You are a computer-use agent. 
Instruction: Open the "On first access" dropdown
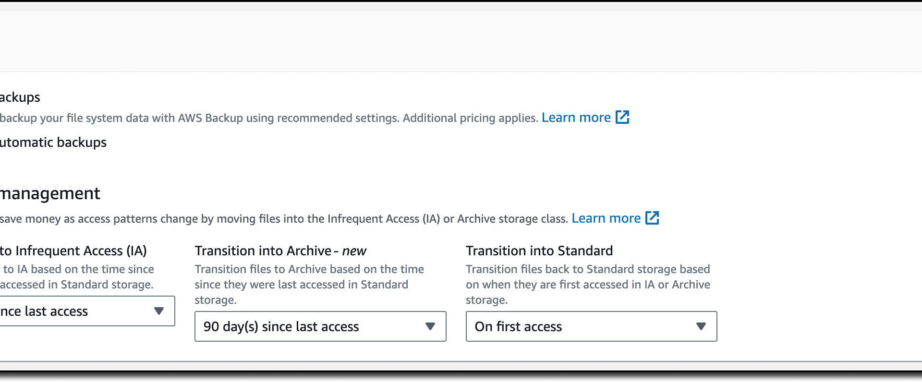(591, 326)
